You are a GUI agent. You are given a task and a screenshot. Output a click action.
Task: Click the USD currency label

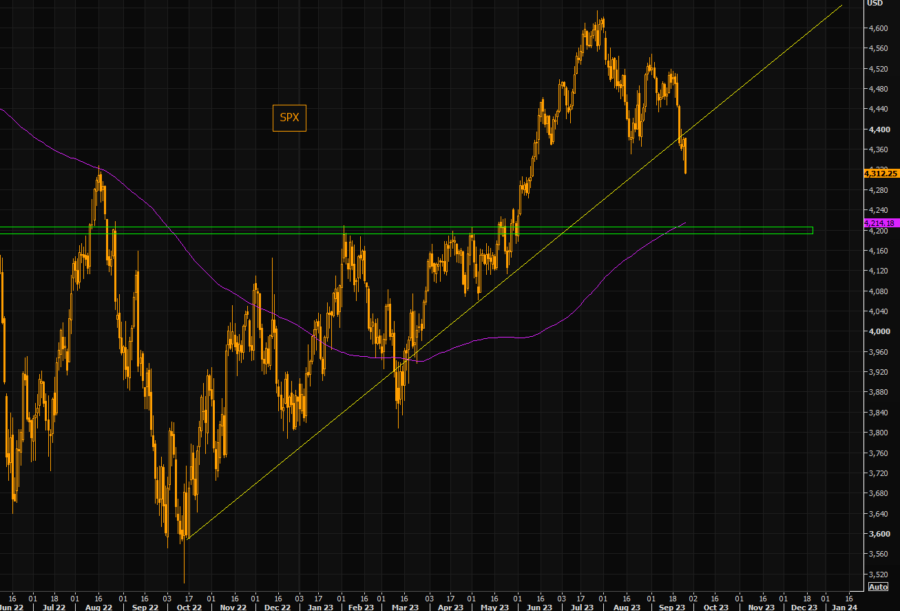pos(875,3)
